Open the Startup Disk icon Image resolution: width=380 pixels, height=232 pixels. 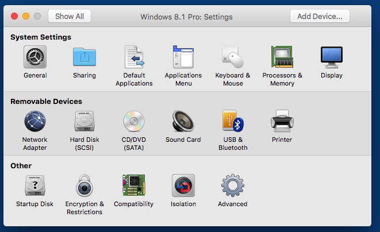pyautogui.click(x=35, y=185)
